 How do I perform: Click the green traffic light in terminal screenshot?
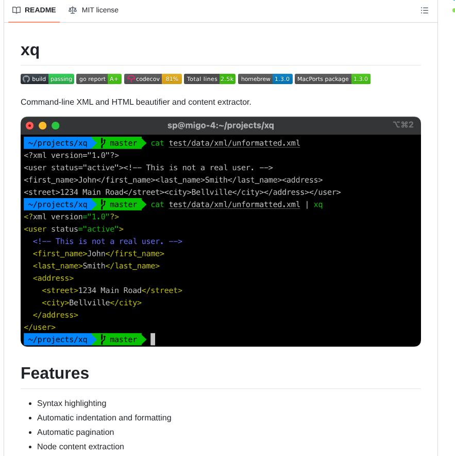point(55,125)
